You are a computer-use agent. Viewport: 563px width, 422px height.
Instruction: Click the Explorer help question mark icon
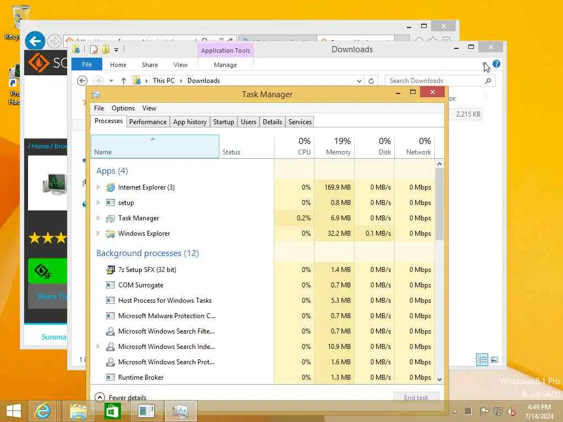[496, 64]
